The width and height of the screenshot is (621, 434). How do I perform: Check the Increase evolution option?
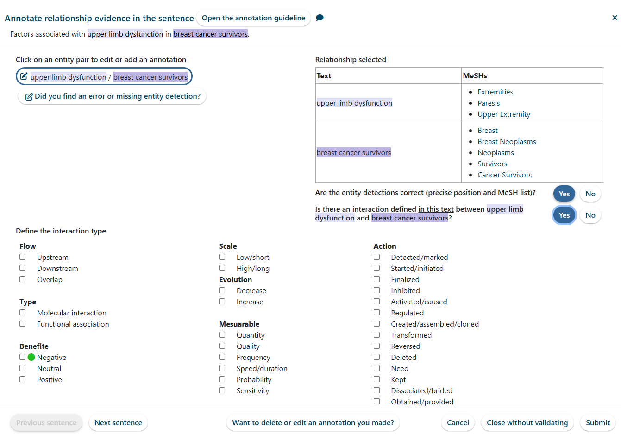pos(222,302)
